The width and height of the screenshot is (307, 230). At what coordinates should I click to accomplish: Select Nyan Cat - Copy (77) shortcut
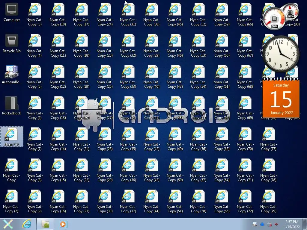click(269, 139)
